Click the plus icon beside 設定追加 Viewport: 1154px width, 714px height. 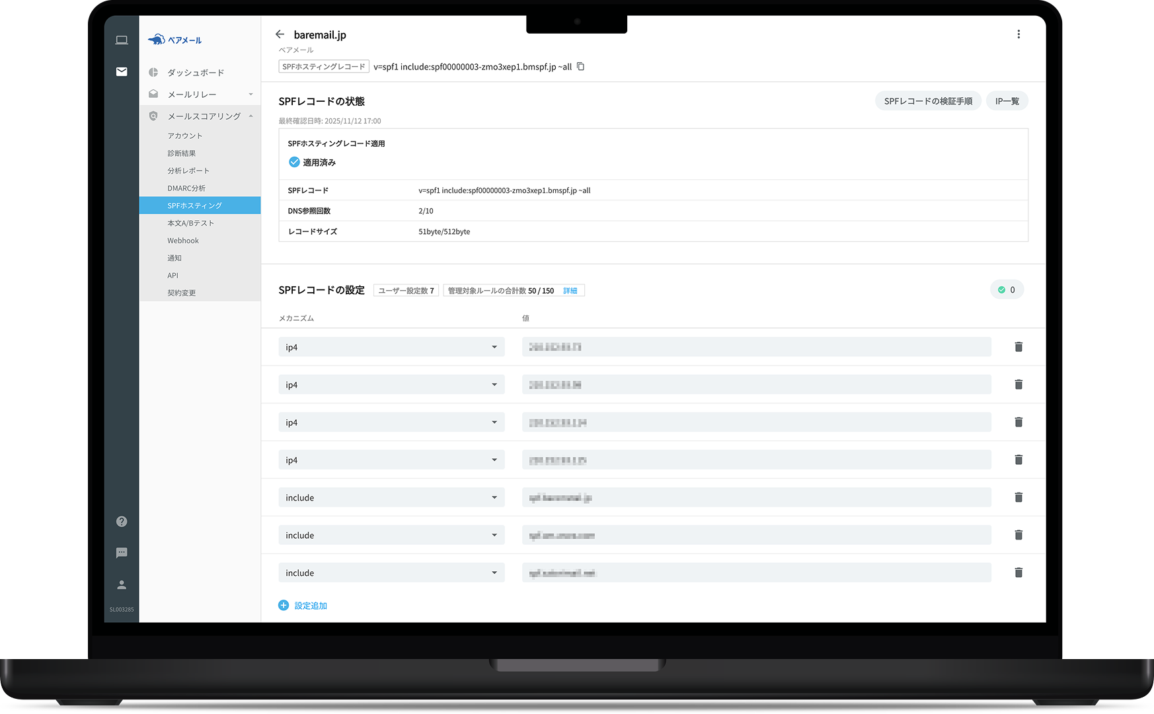[284, 606]
